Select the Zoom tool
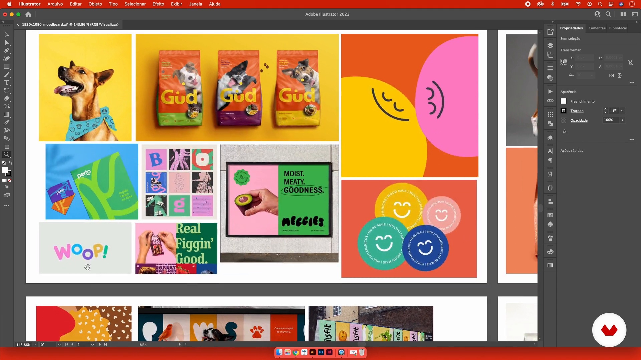The height and width of the screenshot is (360, 641). 6,154
